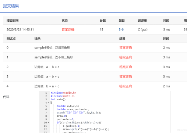Image resolution: width=187 pixels, height=133 pixels.
Task: Click hint text 边界值，b = a + c
Action: (x=47, y=86)
